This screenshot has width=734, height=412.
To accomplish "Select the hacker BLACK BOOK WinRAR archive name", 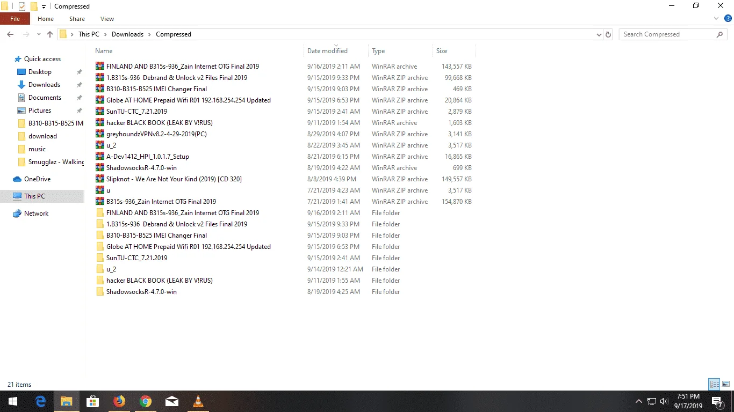I will coord(160,123).
